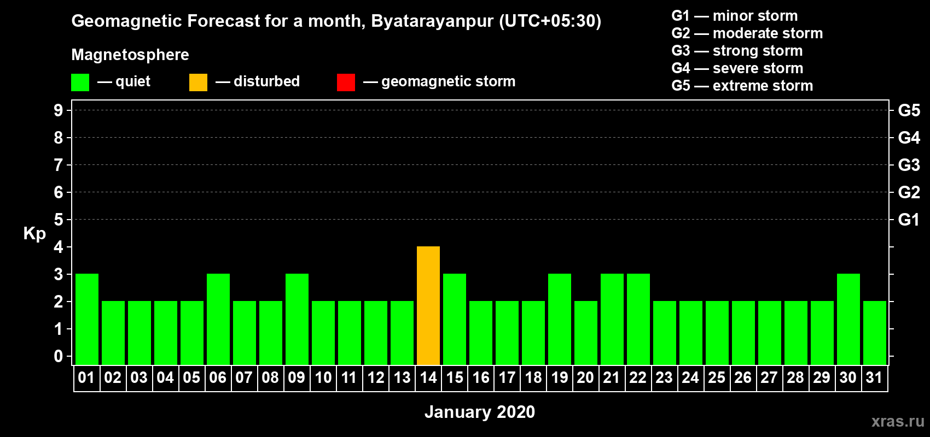Click the '— quiet' legend label

124,81
